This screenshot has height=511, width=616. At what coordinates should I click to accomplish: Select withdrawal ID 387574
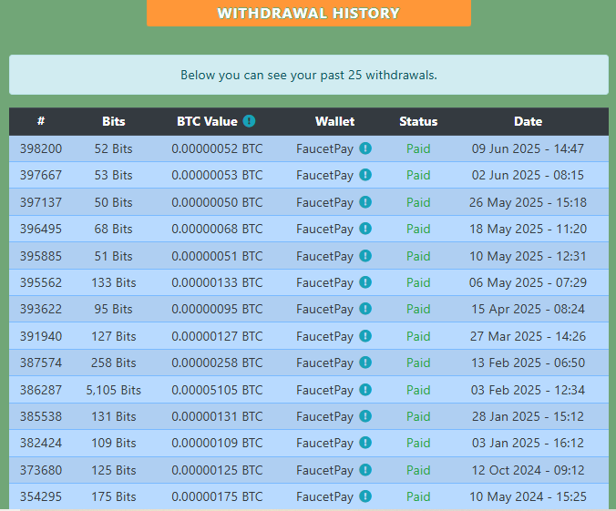click(41, 363)
